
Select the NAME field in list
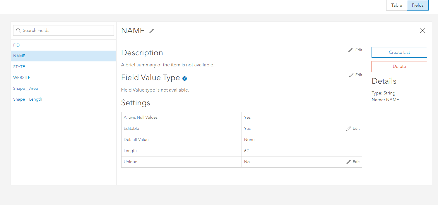[19, 56]
